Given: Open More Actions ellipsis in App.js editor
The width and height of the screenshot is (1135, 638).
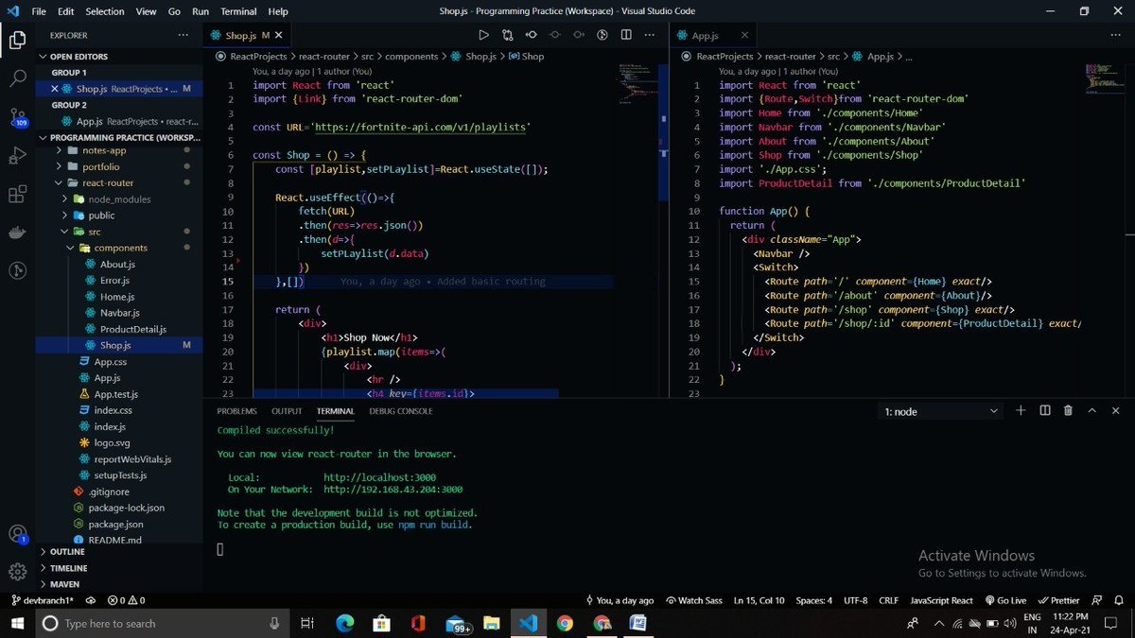Looking at the screenshot, I should click(x=1116, y=35).
